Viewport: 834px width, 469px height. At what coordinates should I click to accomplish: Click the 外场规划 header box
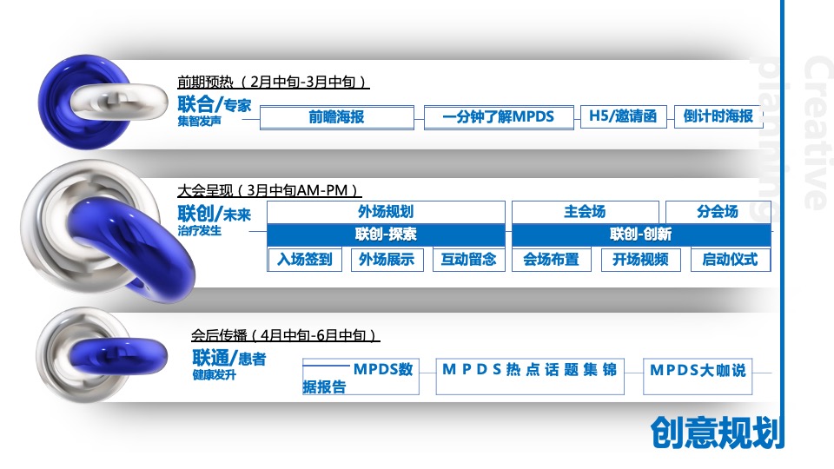386,212
